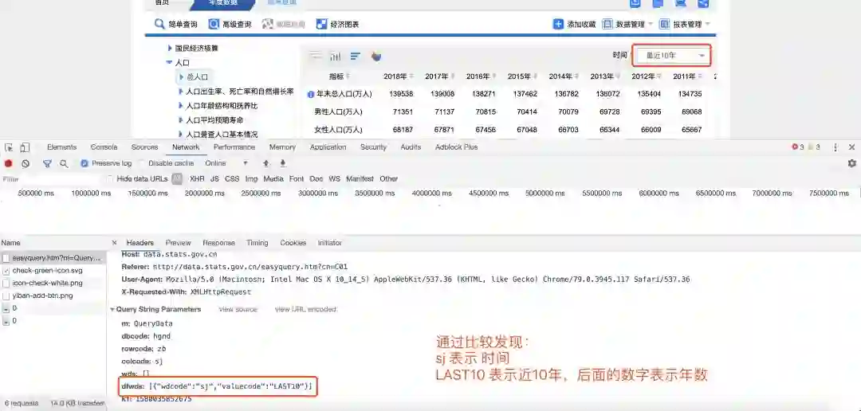Screen dimensions: 861x411
Task: Switch to horizontal bar chart icon
Action: point(356,56)
